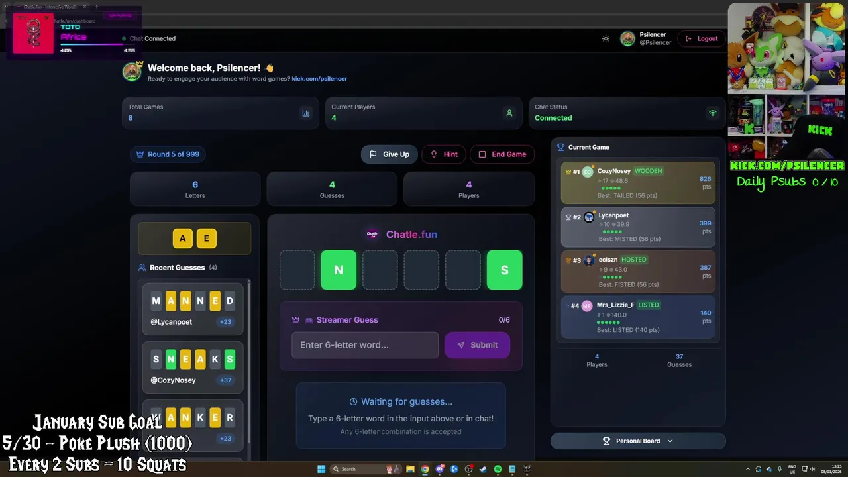
Task: Click the ENG UK language indicator
Action: point(792,469)
